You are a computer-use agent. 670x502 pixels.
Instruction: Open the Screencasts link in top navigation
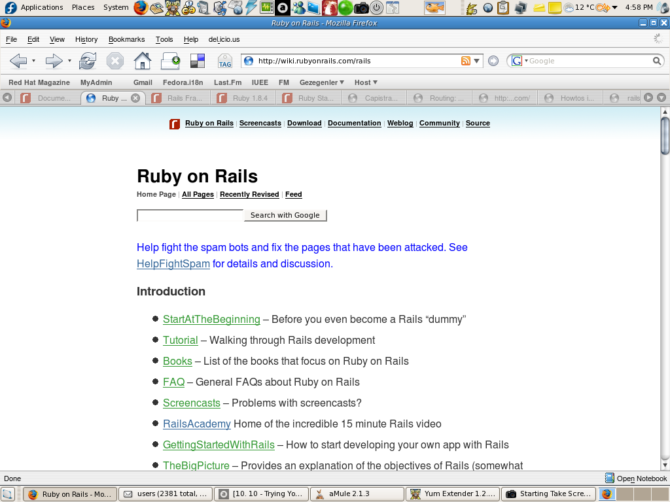[260, 123]
